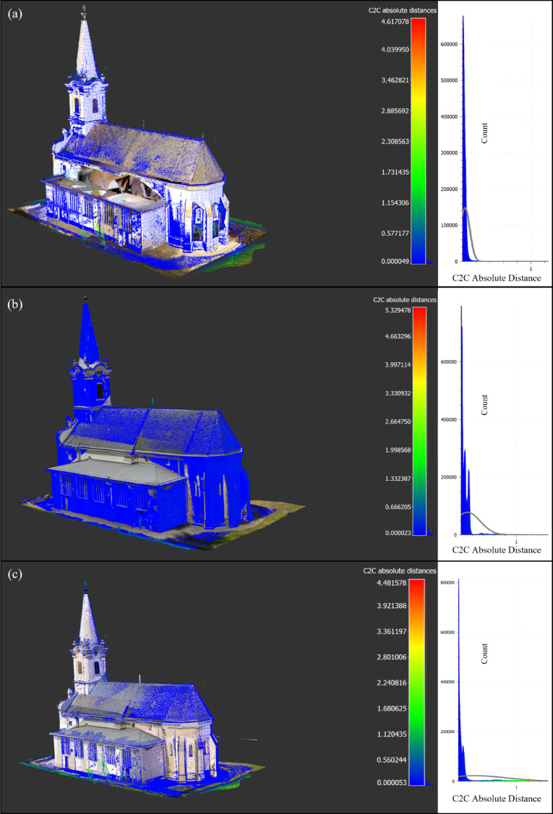This screenshot has height=814, width=553.
Task: Click the scale value 0.666205
Action: [x=398, y=507]
